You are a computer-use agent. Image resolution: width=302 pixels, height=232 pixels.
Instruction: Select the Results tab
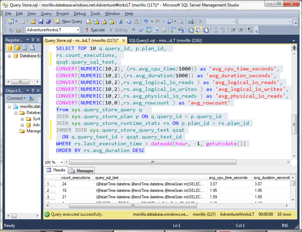pos(56,170)
